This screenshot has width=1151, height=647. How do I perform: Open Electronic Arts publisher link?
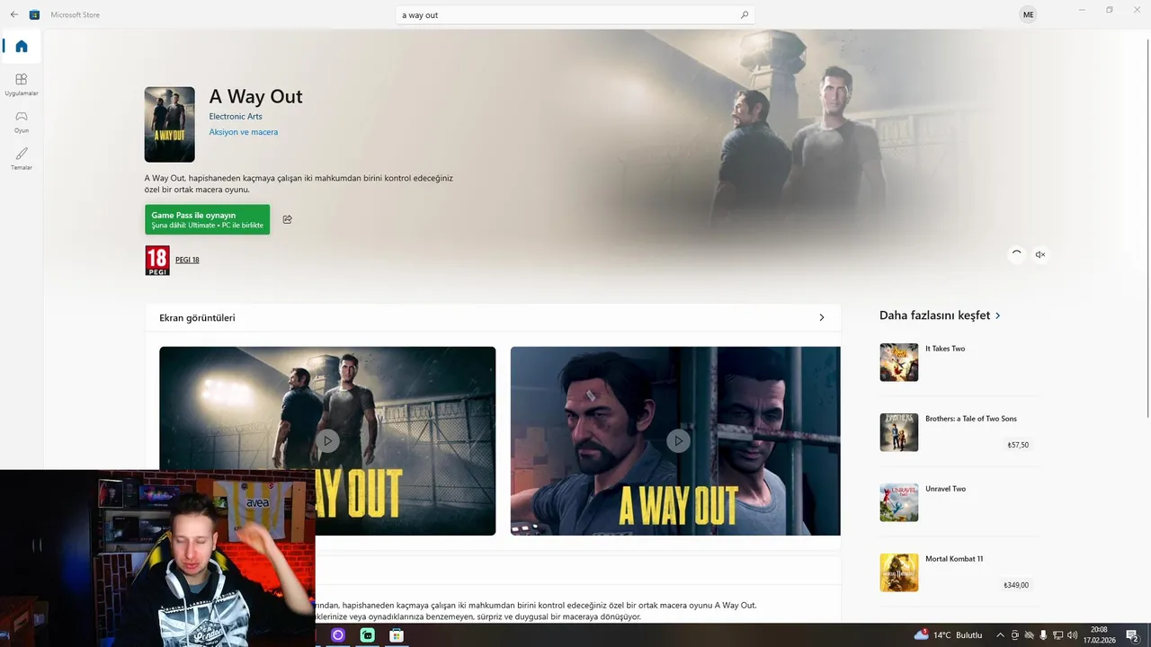click(236, 116)
